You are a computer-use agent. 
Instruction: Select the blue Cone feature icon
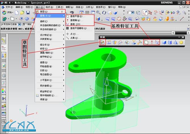pos(175,42)
